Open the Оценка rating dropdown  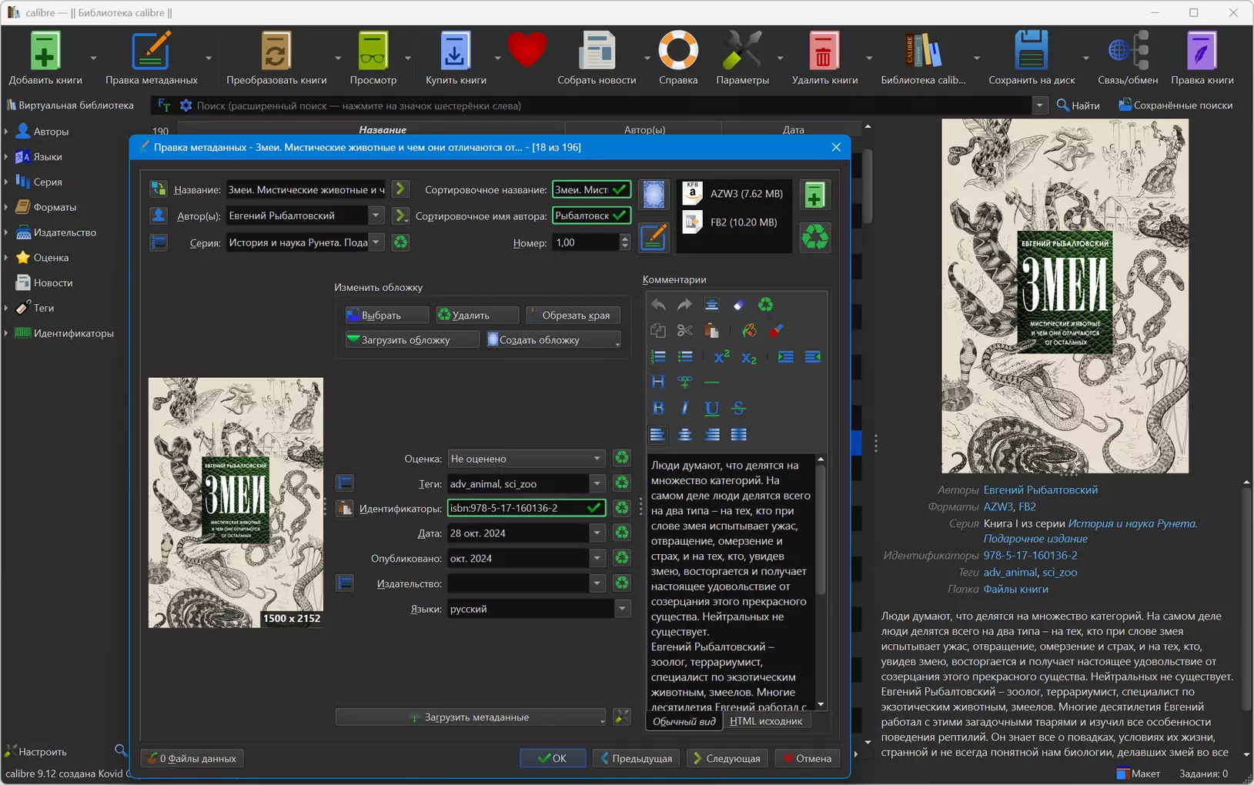coord(597,459)
